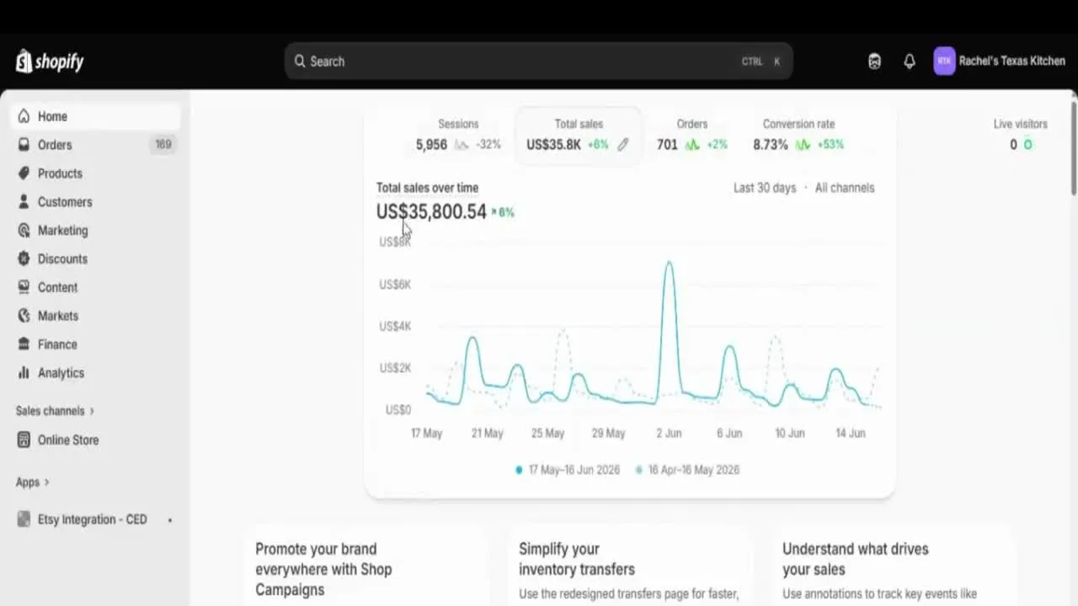Click the 8.73% conversion rate value

click(x=771, y=145)
